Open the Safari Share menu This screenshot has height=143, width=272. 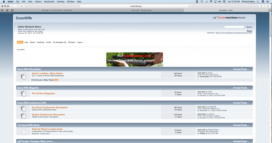click(x=261, y=6)
